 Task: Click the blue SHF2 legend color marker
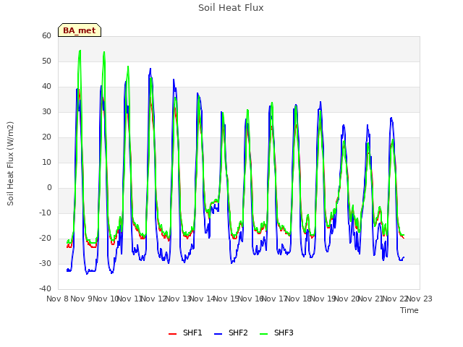click(218, 334)
